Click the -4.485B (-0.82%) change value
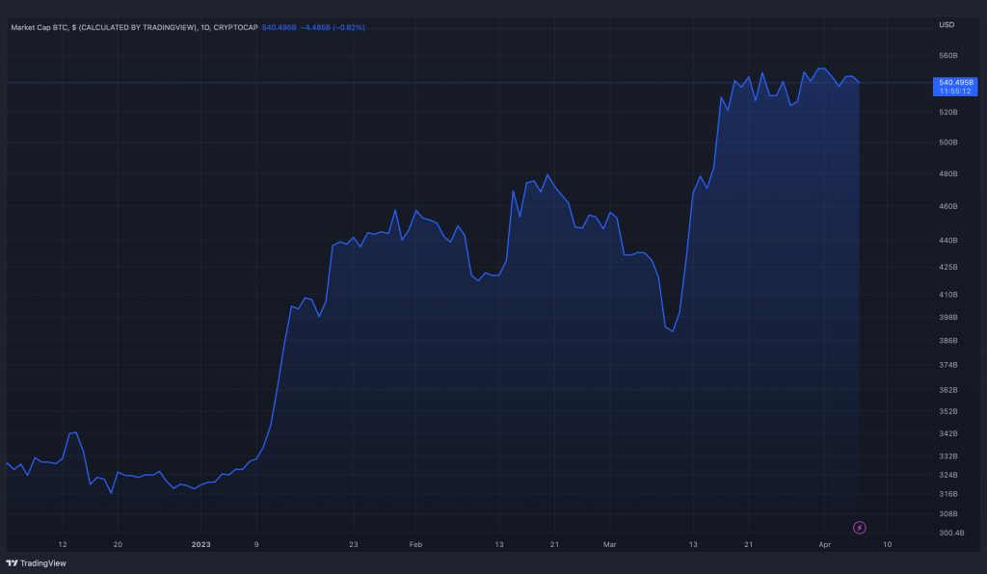Screen dimensions: 987x574 click(x=333, y=27)
